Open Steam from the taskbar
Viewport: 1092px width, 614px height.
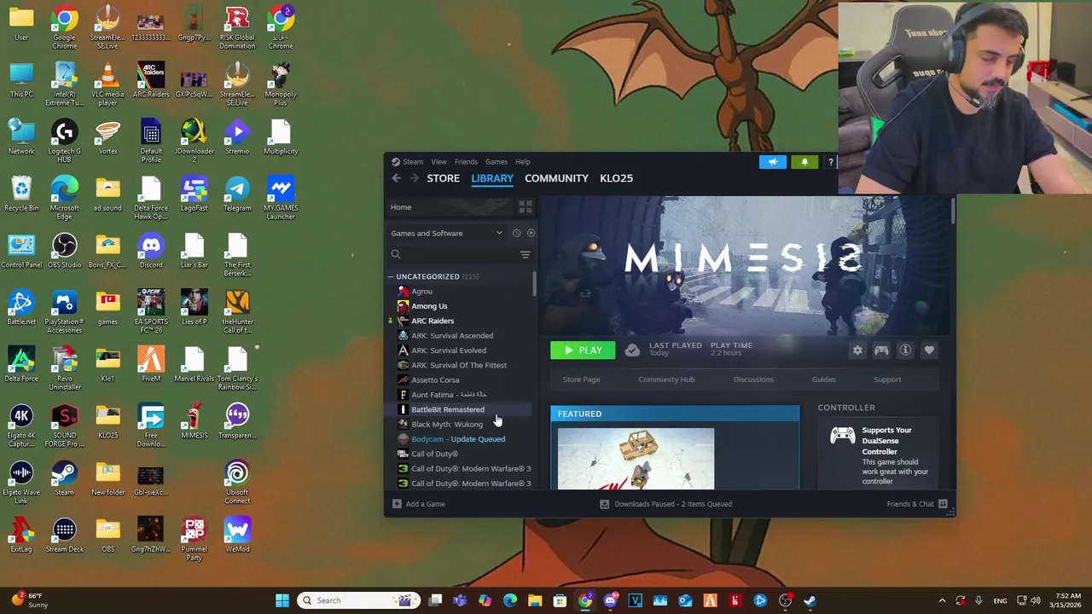(810, 600)
